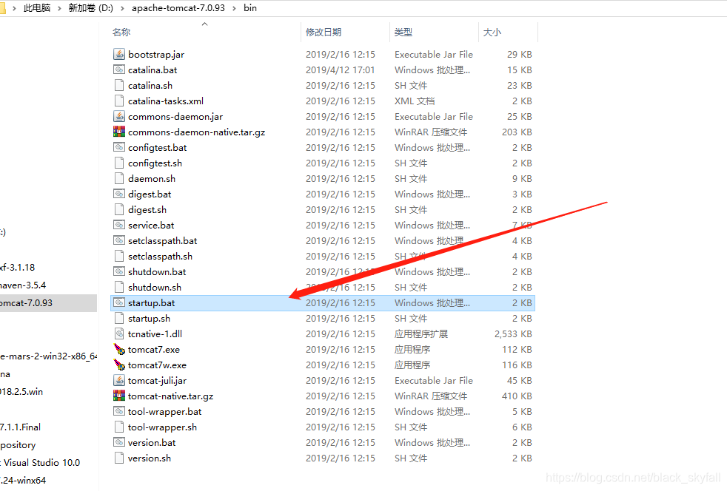Sort files by 类型 column header

tap(403, 32)
